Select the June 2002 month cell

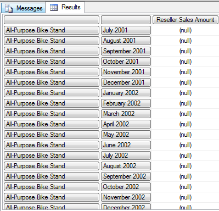click(x=126, y=145)
